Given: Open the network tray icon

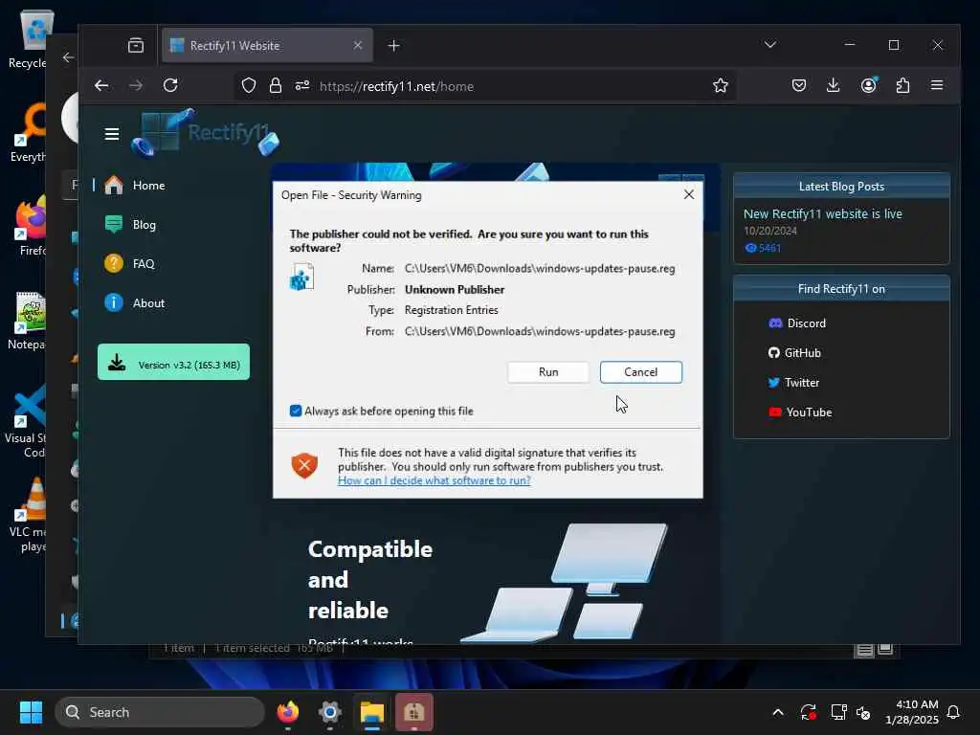Looking at the screenshot, I should point(837,712).
